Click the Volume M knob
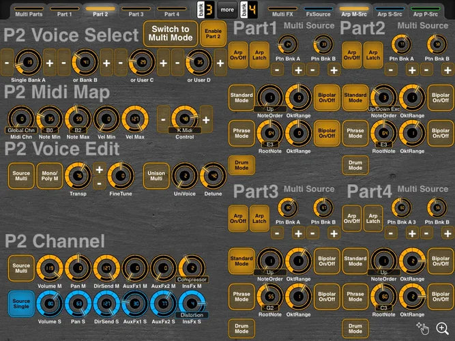 coord(49,269)
